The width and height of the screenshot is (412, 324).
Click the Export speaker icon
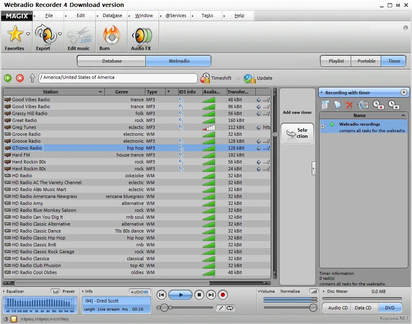45,34
